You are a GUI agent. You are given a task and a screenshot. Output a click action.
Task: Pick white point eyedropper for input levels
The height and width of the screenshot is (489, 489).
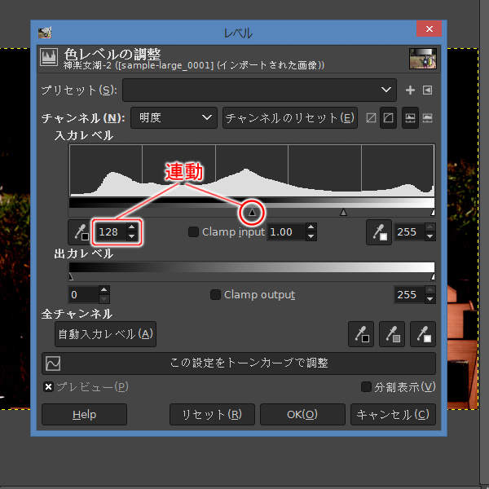point(379,232)
